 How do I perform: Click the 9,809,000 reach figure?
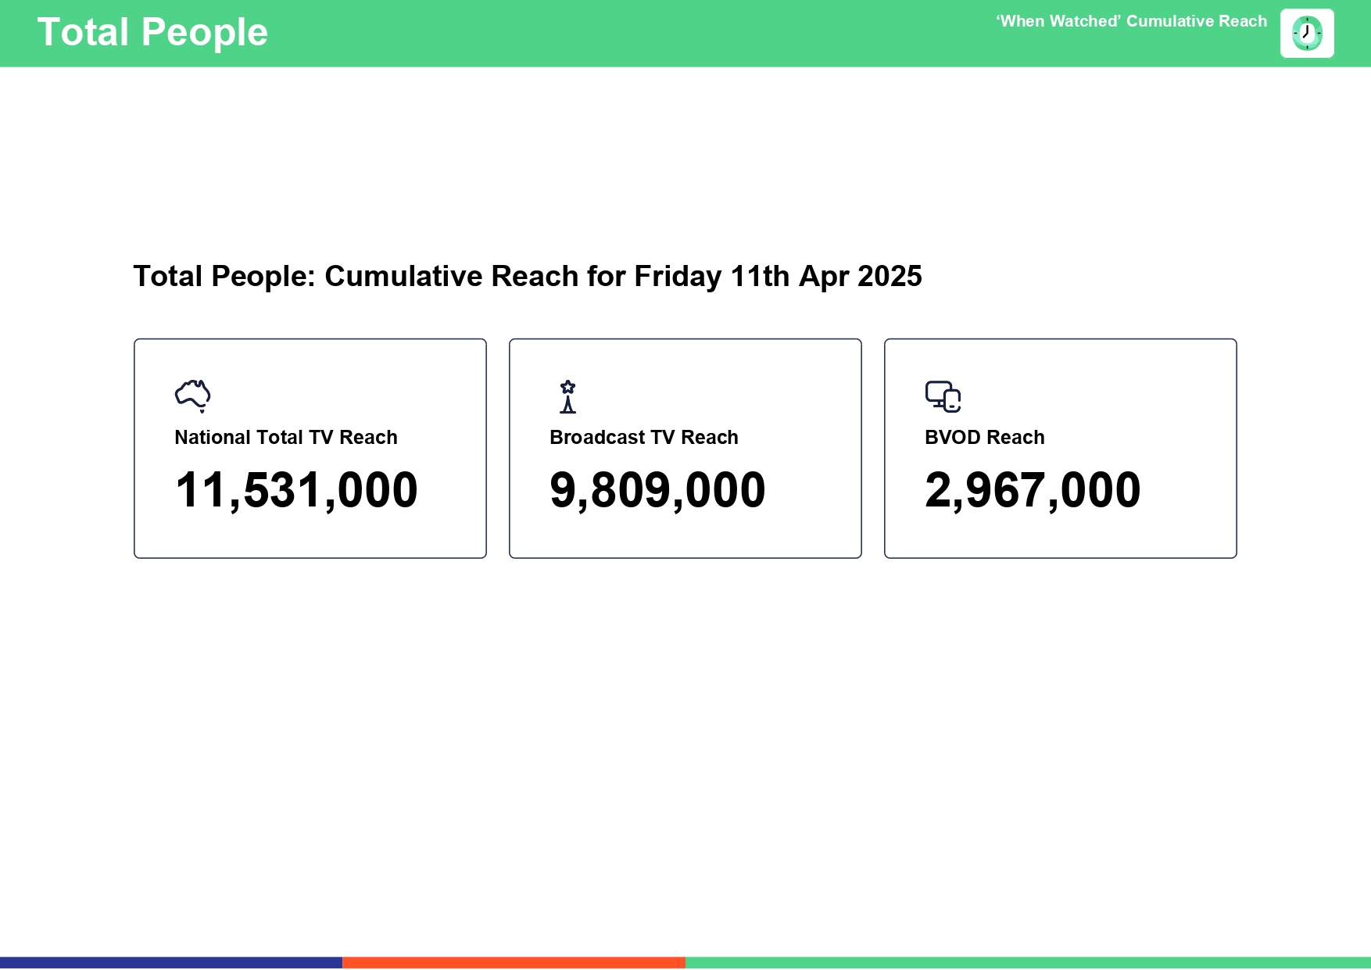[657, 491]
